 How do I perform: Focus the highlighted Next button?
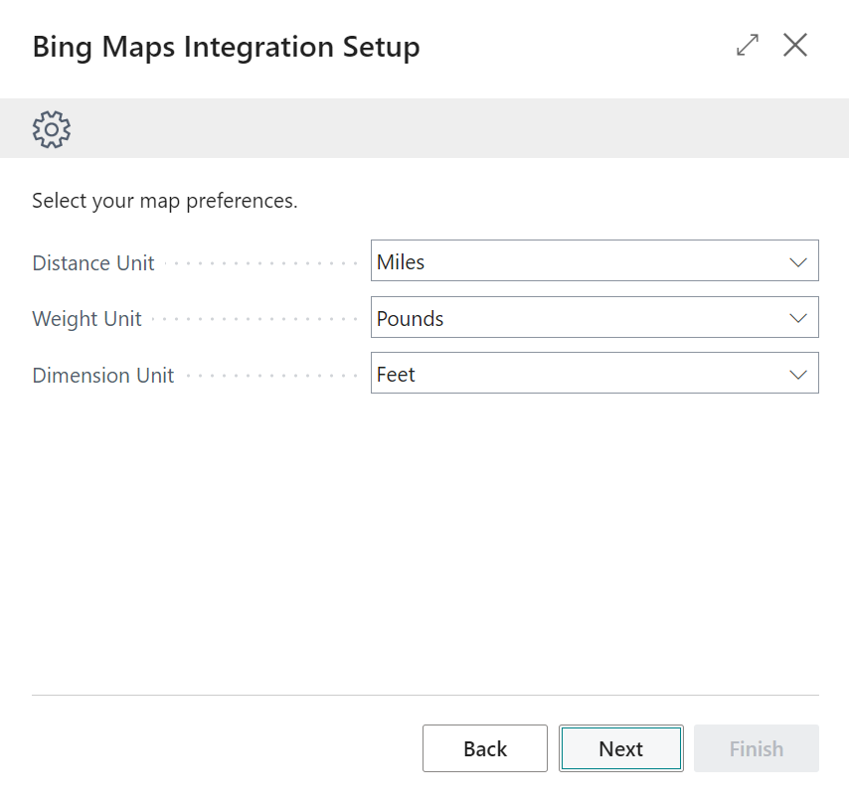620,748
